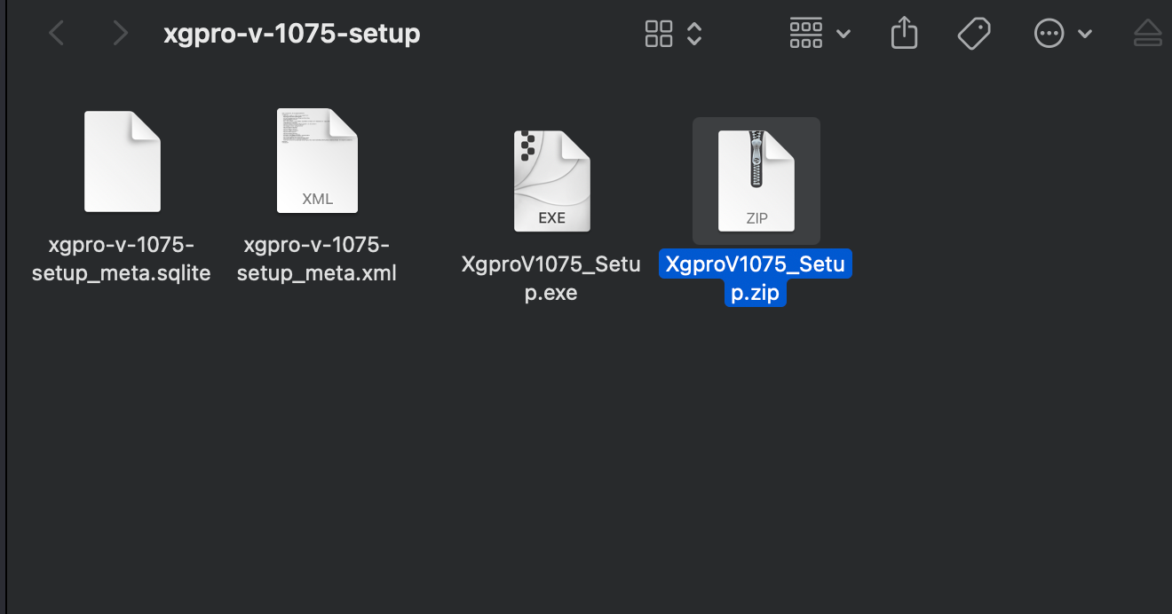The height and width of the screenshot is (614, 1172).
Task: Open the view style up-down chevron
Action: coord(695,34)
